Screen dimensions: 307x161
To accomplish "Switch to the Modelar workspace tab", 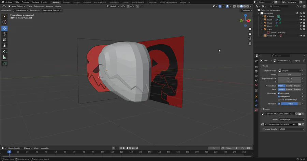I will point(66,2).
